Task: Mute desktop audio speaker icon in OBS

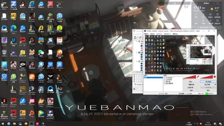Action: click(215, 77)
